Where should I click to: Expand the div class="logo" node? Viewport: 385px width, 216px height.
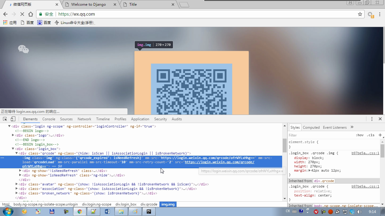coord(13,135)
